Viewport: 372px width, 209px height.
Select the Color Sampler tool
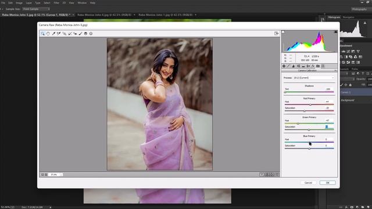[x=59, y=34]
